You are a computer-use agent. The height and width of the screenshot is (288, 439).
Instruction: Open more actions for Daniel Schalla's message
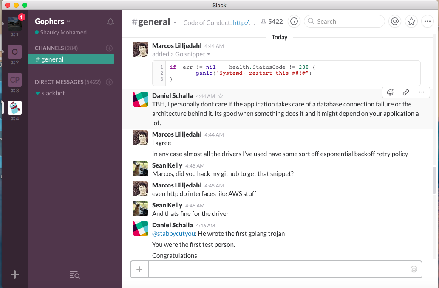point(422,92)
